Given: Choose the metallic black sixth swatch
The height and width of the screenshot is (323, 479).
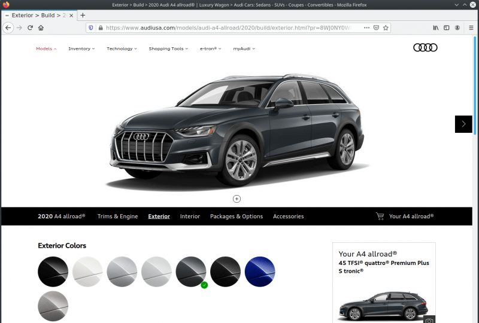Looking at the screenshot, I should (x=226, y=272).
